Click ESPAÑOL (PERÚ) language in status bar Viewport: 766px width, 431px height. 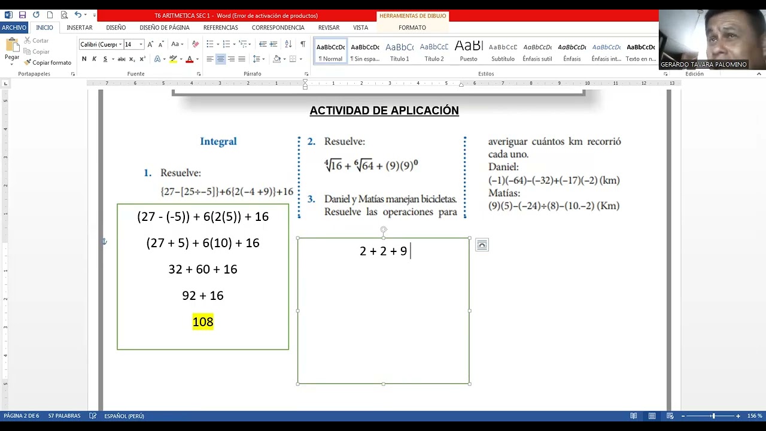tap(124, 416)
